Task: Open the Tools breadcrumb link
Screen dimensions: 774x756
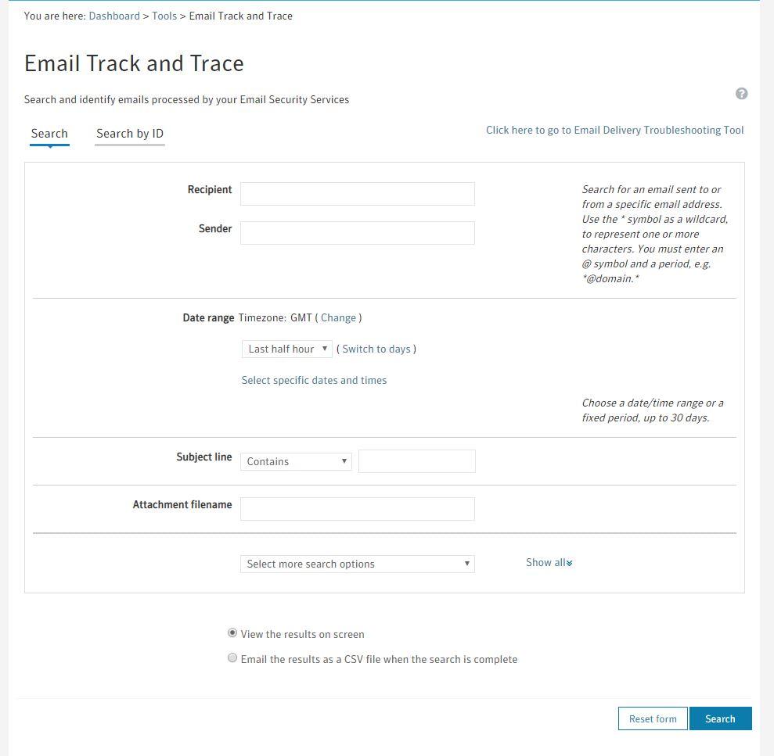Action: coord(164,16)
